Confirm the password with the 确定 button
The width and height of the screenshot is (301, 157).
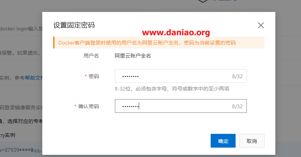[x=223, y=141]
